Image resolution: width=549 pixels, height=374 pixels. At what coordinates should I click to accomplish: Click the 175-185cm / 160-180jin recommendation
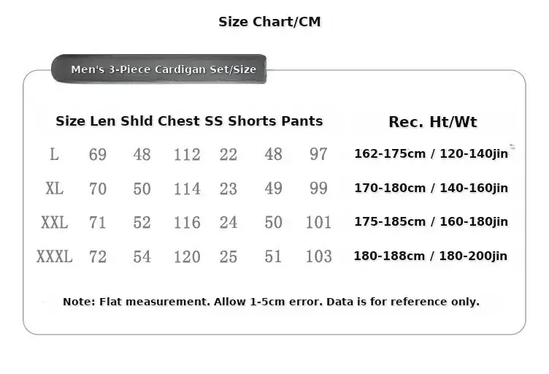pyautogui.click(x=431, y=221)
